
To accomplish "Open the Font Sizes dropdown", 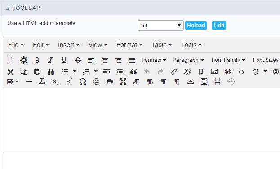I will (266, 60).
